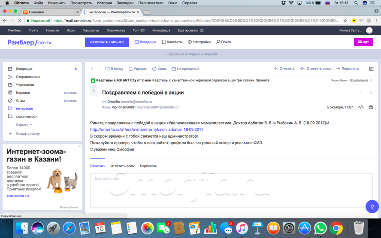This screenshot has width=381, height=238.
Task: Click Квартиры в ЖК ART City ad
Action: coord(124,80)
